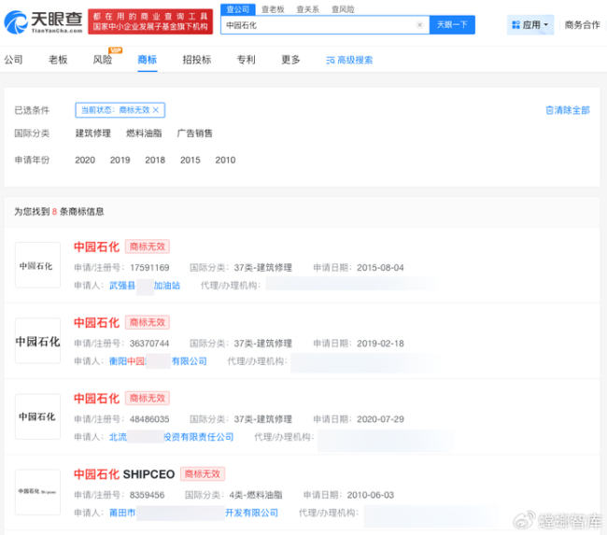Screen dimensions: 607x535
Task: Open the 更多 menu in navigation
Action: click(290, 60)
